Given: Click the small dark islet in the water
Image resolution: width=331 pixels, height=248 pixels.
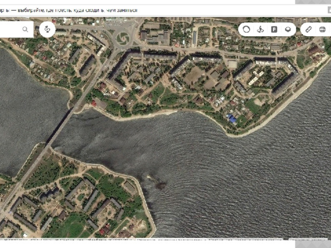Looking at the screenshot, I should (159, 183).
